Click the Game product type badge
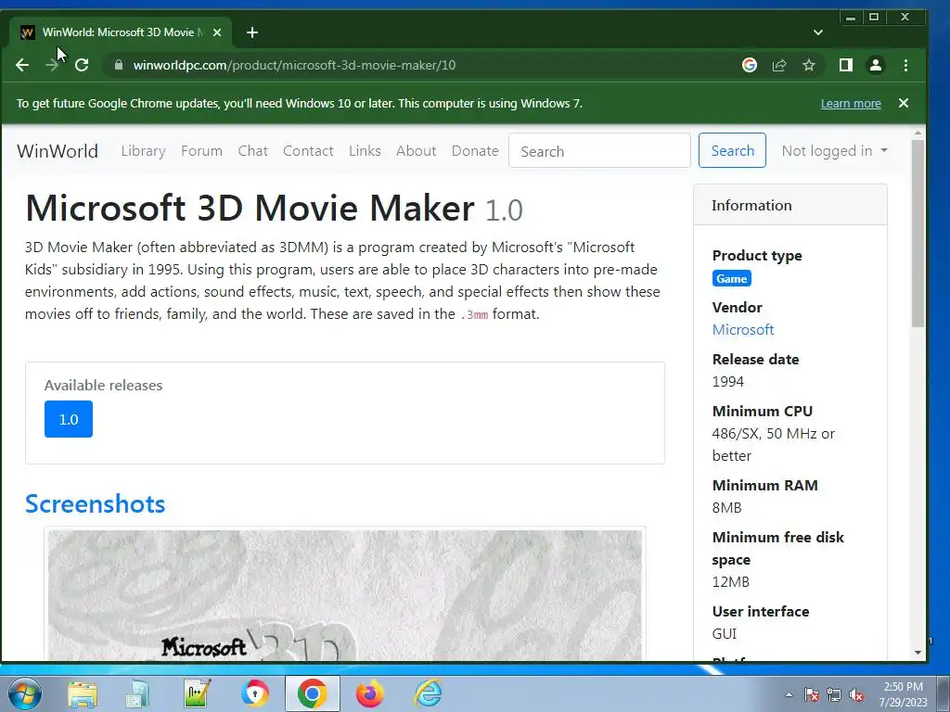Image resolution: width=950 pixels, height=712 pixels. click(731, 278)
